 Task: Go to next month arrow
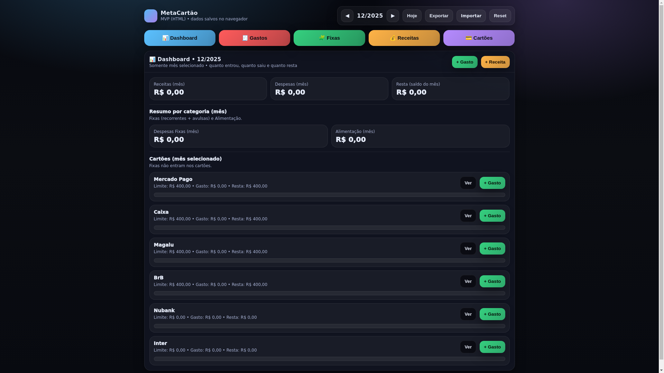[393, 16]
